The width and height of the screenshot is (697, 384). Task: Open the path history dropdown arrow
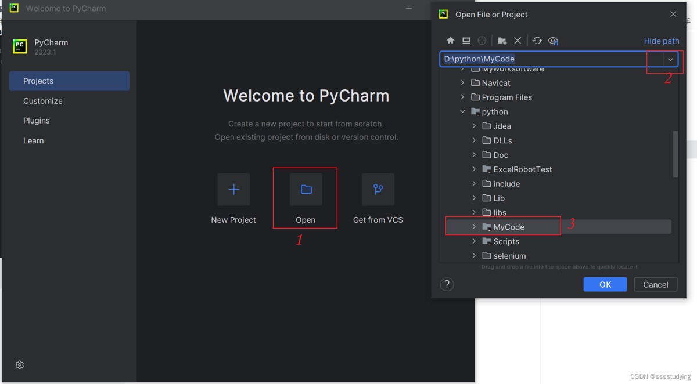click(x=671, y=59)
